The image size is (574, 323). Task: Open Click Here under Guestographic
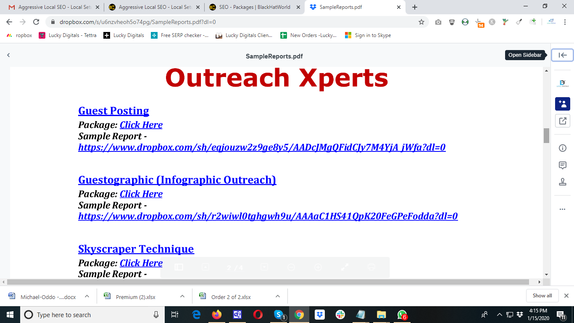(141, 194)
